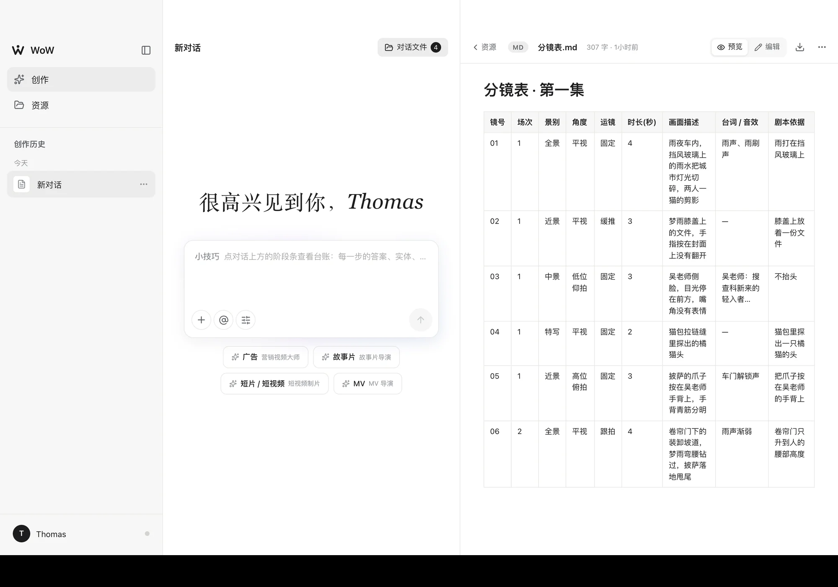The image size is (838, 587).
Task: Click the send arrow button
Action: coord(421,320)
